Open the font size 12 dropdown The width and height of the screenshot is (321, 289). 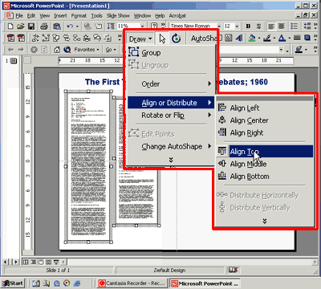pyautogui.click(x=237, y=26)
